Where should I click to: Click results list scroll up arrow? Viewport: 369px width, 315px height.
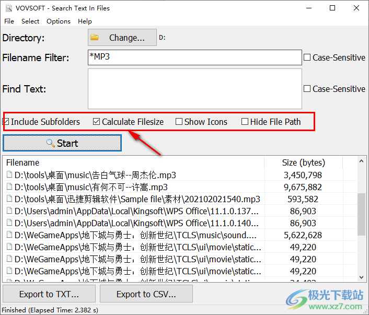pyautogui.click(x=362, y=161)
